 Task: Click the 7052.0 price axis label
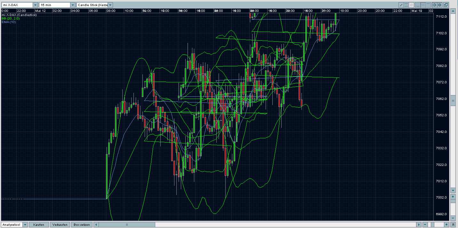coord(441,115)
